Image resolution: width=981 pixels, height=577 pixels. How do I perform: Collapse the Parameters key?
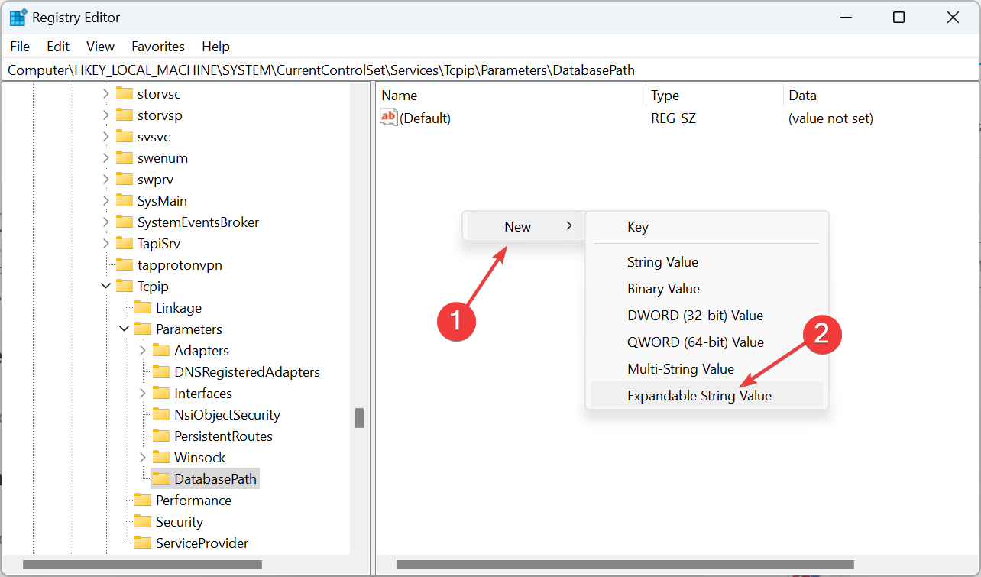click(x=125, y=329)
